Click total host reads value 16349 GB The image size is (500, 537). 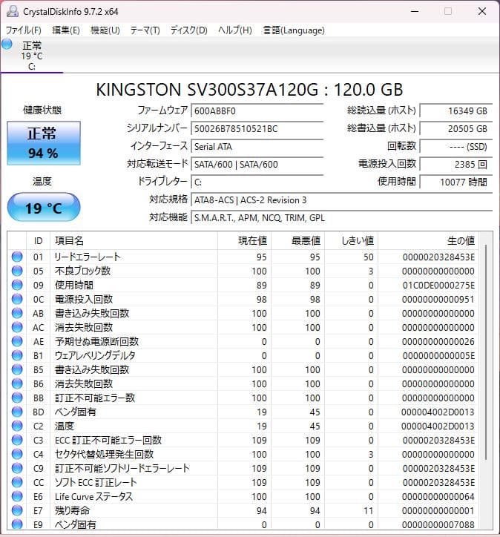click(456, 111)
